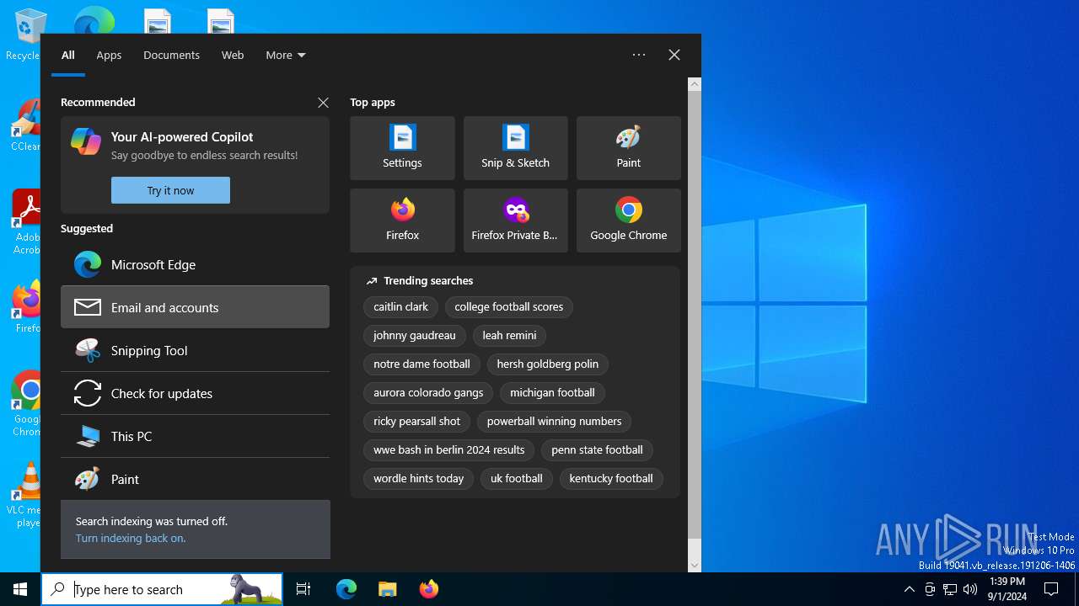Viewport: 1079px width, 606px height.
Task: Select kentucky football trending search
Action: click(x=611, y=479)
